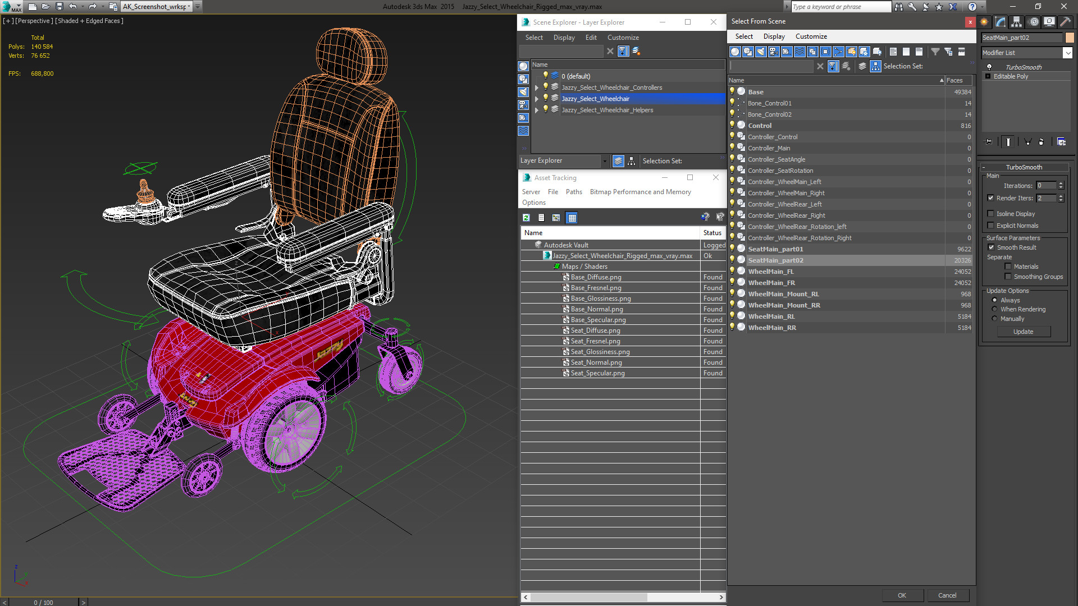Open the Edit menu in Scene Explorer
This screenshot has height=606, width=1078.
[x=591, y=38]
